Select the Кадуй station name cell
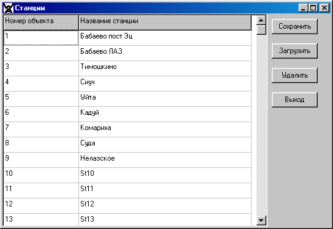Screen dimensions: 333x229 click(x=165, y=114)
